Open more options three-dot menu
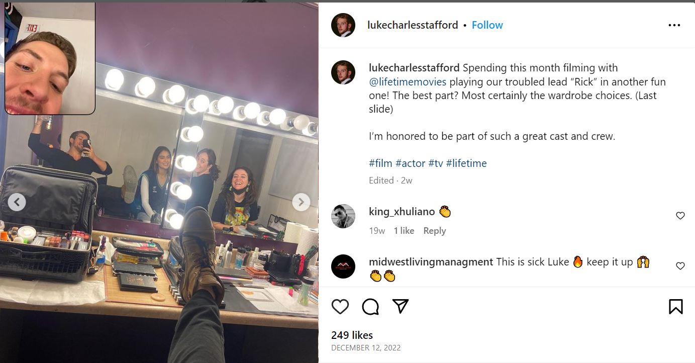This screenshot has height=363, width=695. (x=674, y=25)
